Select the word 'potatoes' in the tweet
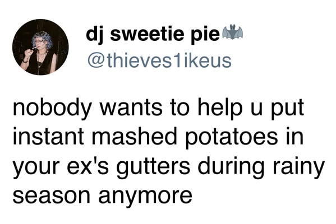 (x=232, y=137)
